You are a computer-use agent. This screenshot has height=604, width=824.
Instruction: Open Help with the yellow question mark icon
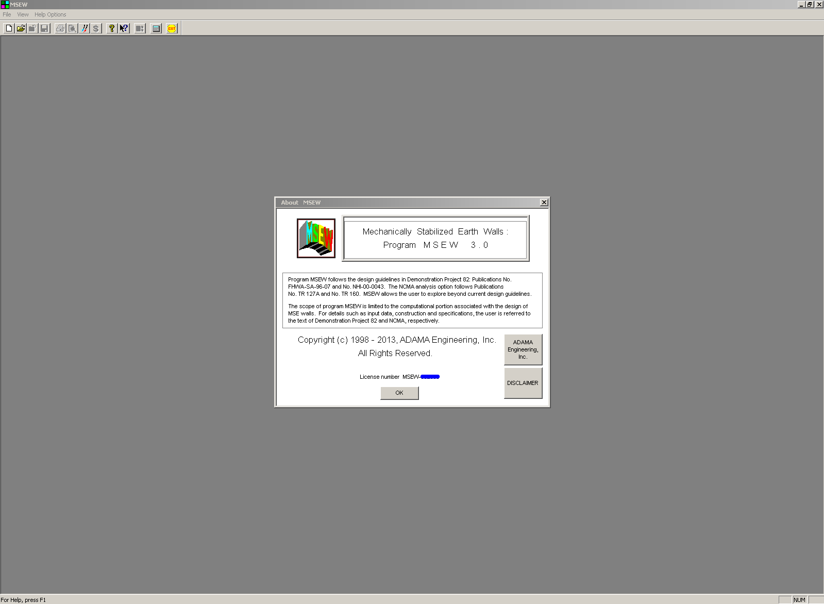click(x=111, y=28)
